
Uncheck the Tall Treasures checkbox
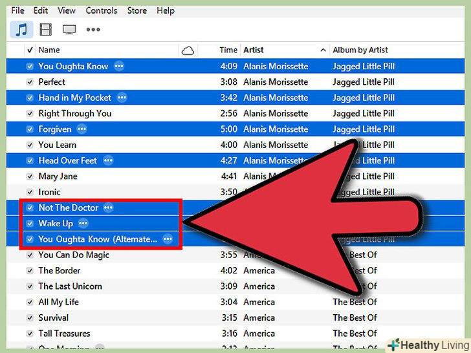[30, 334]
